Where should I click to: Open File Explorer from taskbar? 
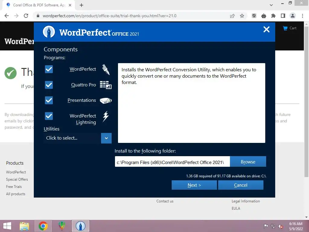[x=24, y=226]
